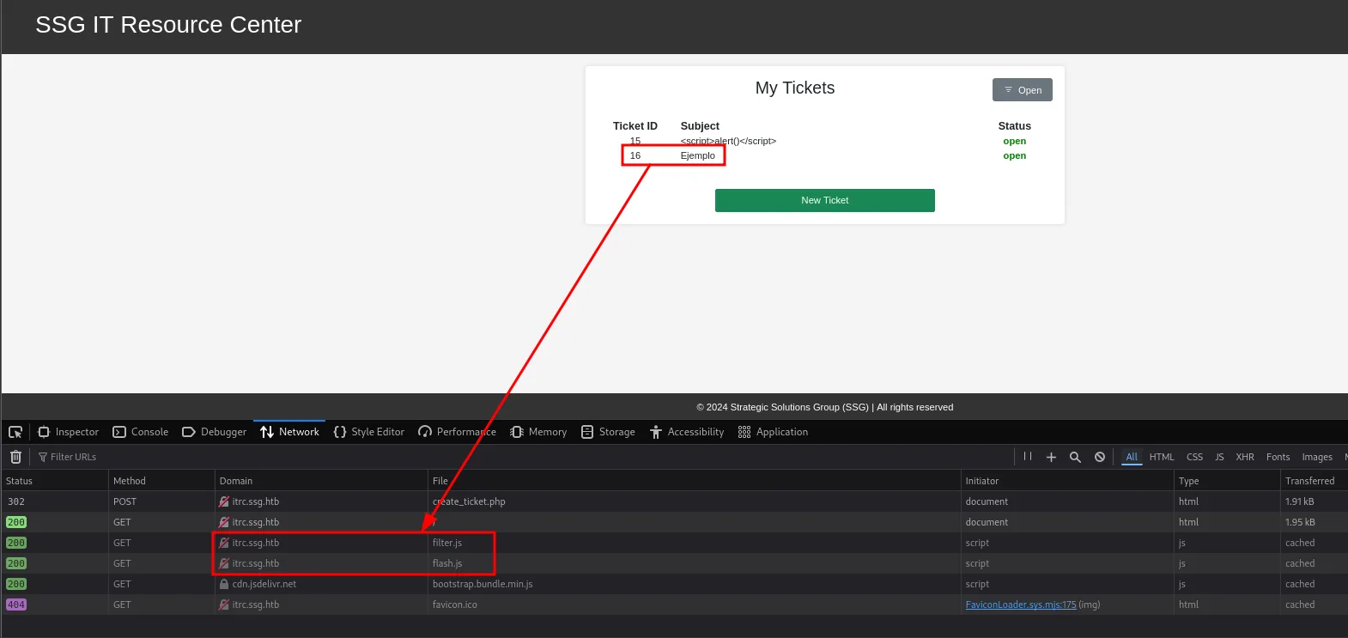Screen dimensions: 1348x638
Task: Open the FaviconLoader.sys.mjs:175 link
Action: [1021, 605]
